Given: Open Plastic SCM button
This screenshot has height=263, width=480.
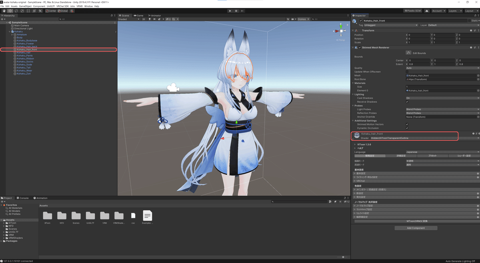Looking at the screenshot, I should click(x=413, y=11).
